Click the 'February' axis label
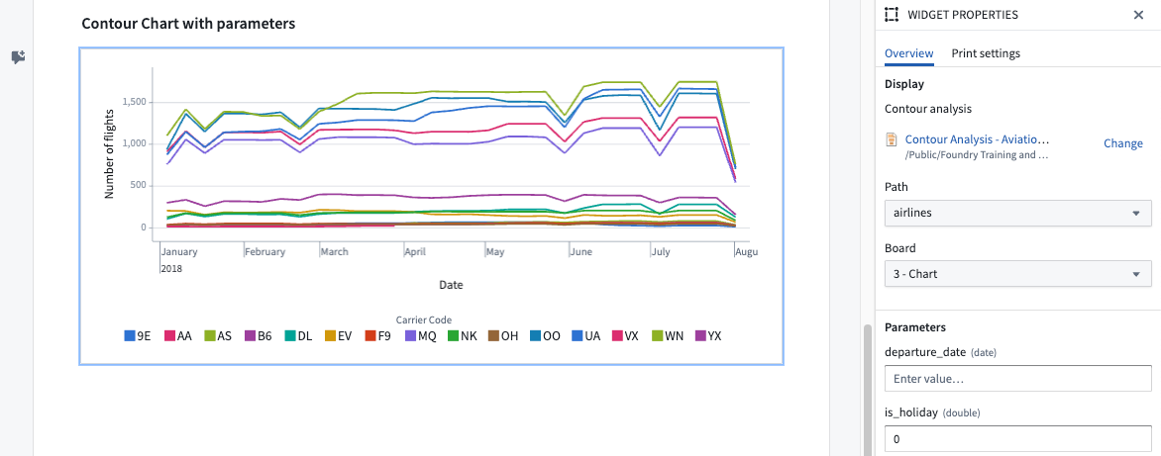The image size is (1161, 456). pyautogui.click(x=265, y=252)
